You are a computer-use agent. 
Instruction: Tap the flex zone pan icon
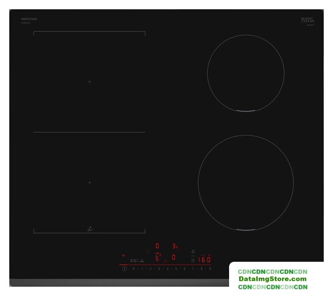[x=90, y=228]
